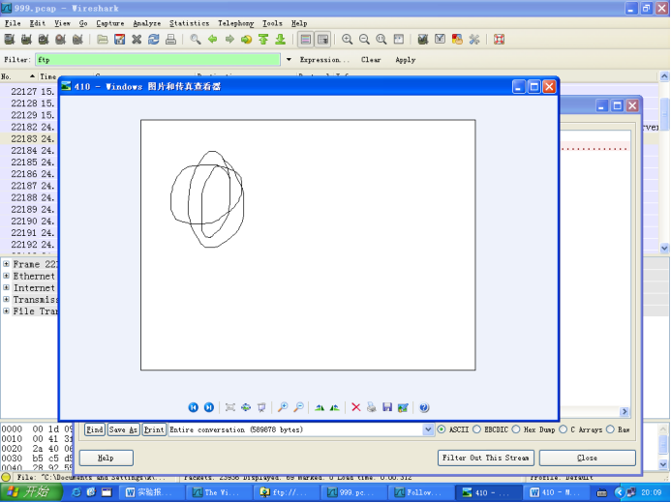Screen dimensions: 671x503
Task: Show next image in picture viewer
Action: (x=209, y=407)
